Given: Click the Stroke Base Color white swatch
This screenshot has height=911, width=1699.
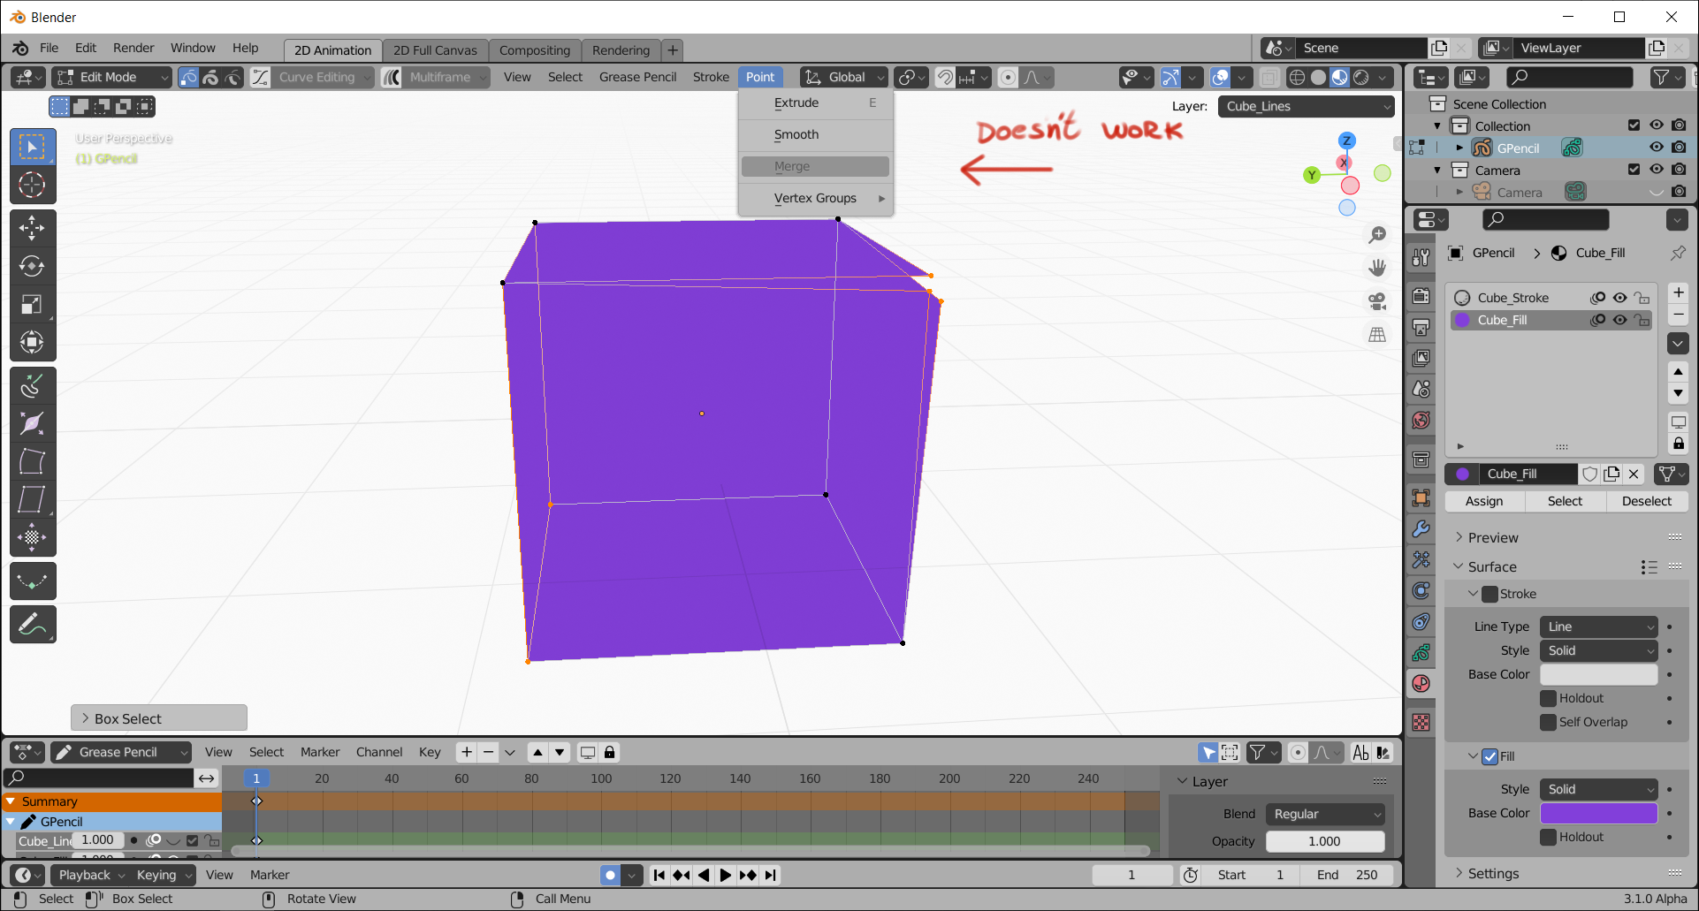Looking at the screenshot, I should click(1599, 674).
